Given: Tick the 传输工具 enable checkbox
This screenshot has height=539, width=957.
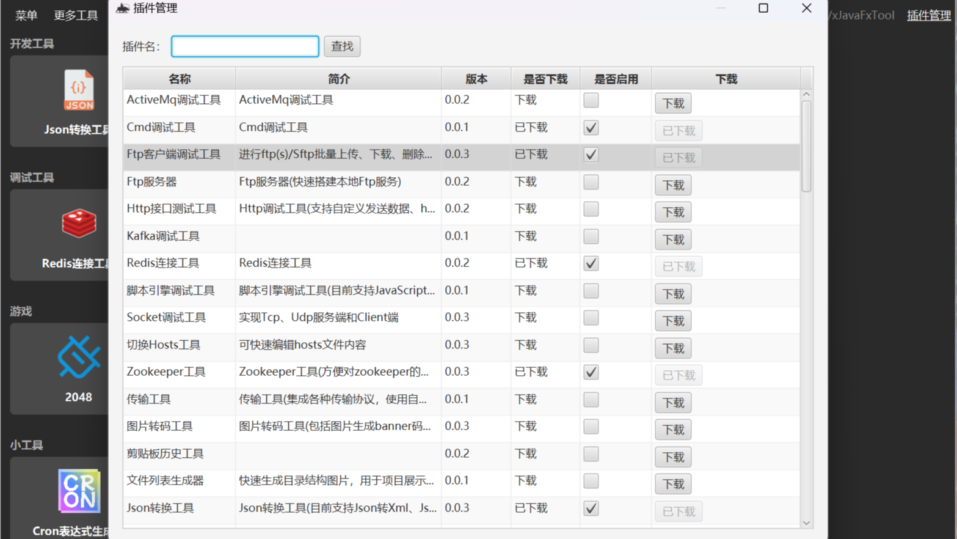Looking at the screenshot, I should click(x=591, y=400).
